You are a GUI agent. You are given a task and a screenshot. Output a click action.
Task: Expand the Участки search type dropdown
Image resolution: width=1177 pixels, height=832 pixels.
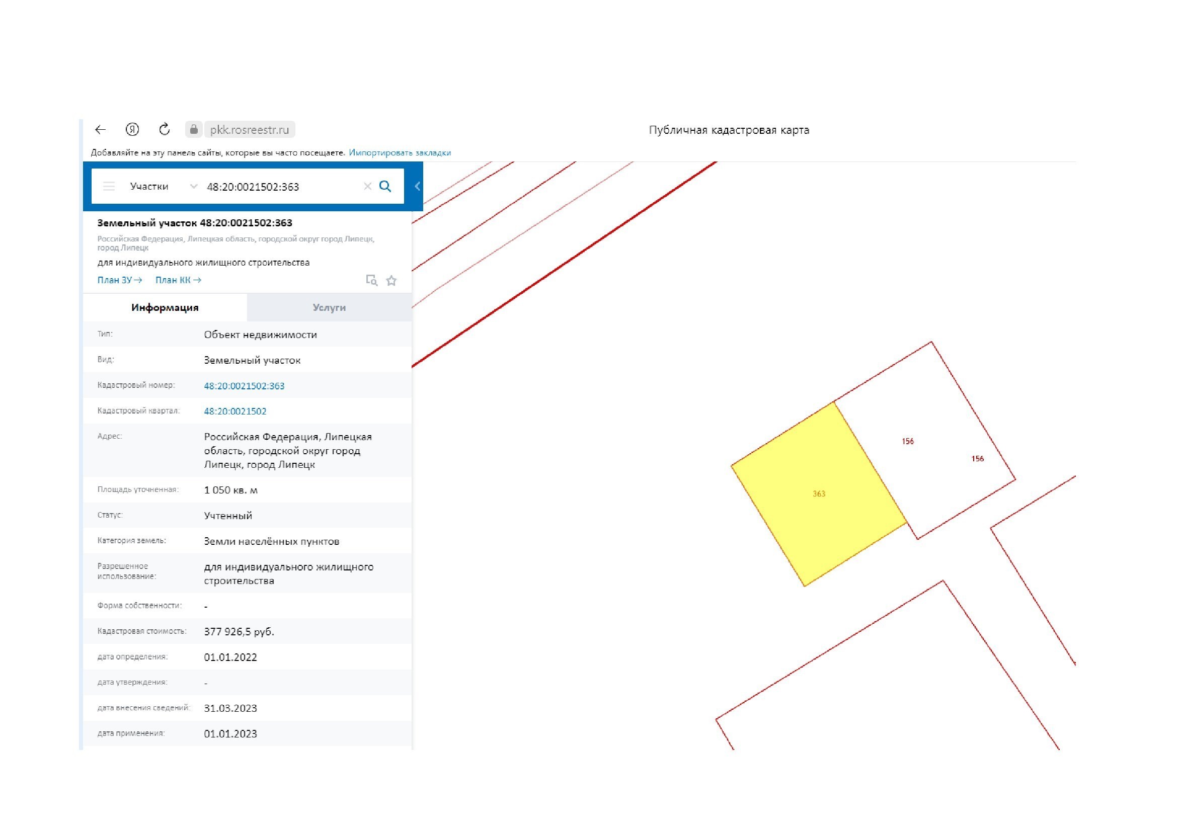pos(163,187)
